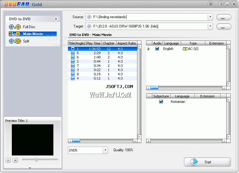Screen dimensions: 239x173
Task: Click the Split mode disc icon
Action: pyautogui.click(x=15, y=41)
